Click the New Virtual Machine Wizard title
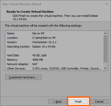This screenshot has width=111, height=106. point(22,4)
